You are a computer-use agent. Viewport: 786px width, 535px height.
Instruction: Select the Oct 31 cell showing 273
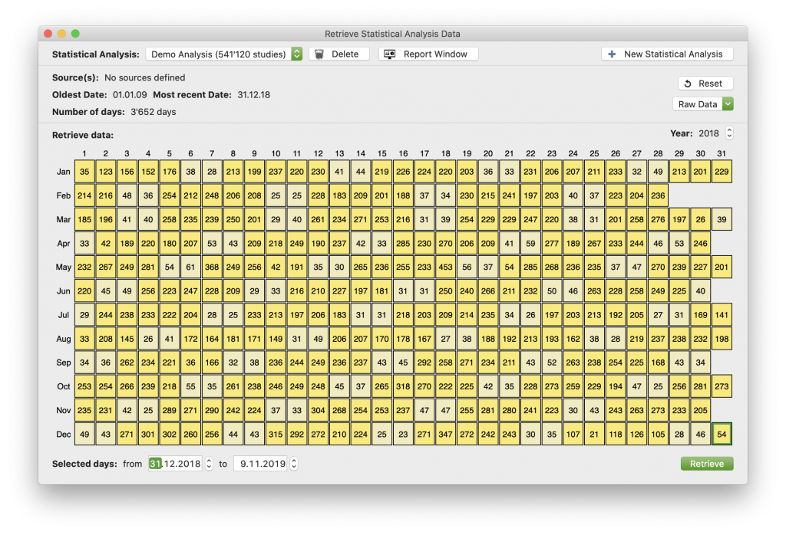click(x=722, y=386)
